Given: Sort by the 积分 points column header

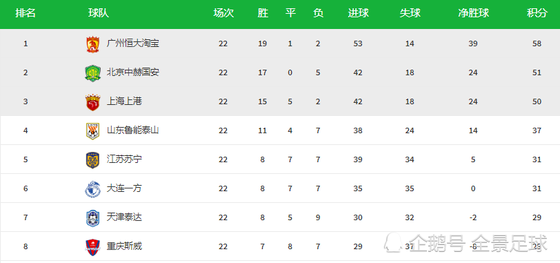Looking at the screenshot, I should click(x=537, y=14).
